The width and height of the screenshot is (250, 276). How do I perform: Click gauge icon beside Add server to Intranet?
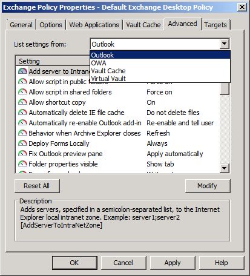22,71
